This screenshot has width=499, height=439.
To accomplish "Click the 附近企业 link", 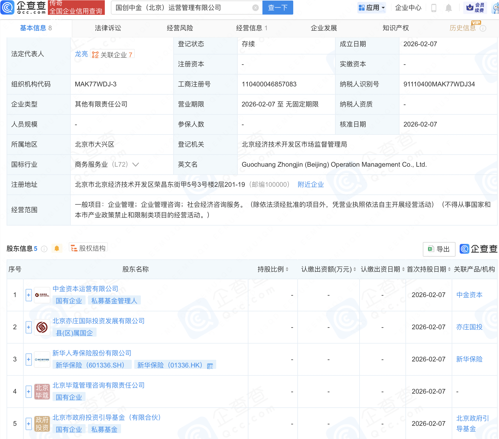I will pos(311,185).
